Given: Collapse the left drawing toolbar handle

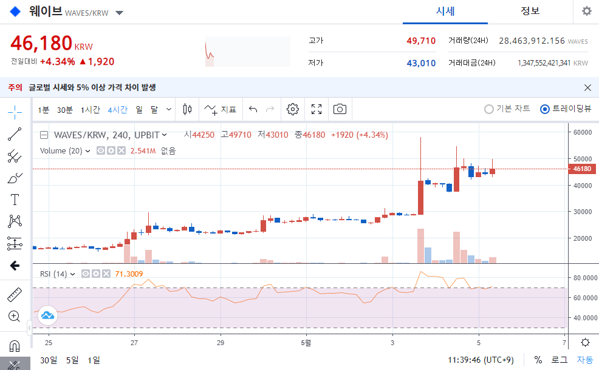Looking at the screenshot, I should (29, 328).
